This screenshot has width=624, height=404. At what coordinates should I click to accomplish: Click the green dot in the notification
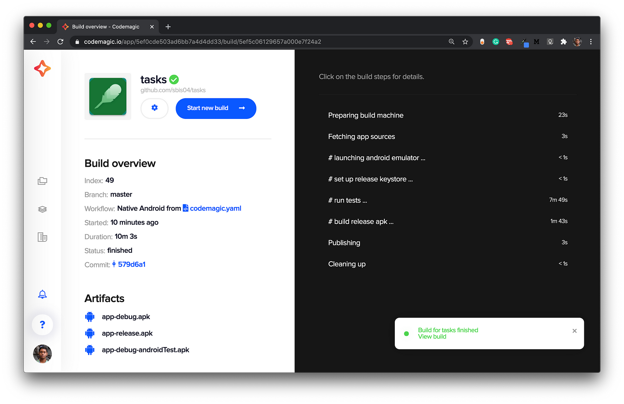tap(406, 334)
